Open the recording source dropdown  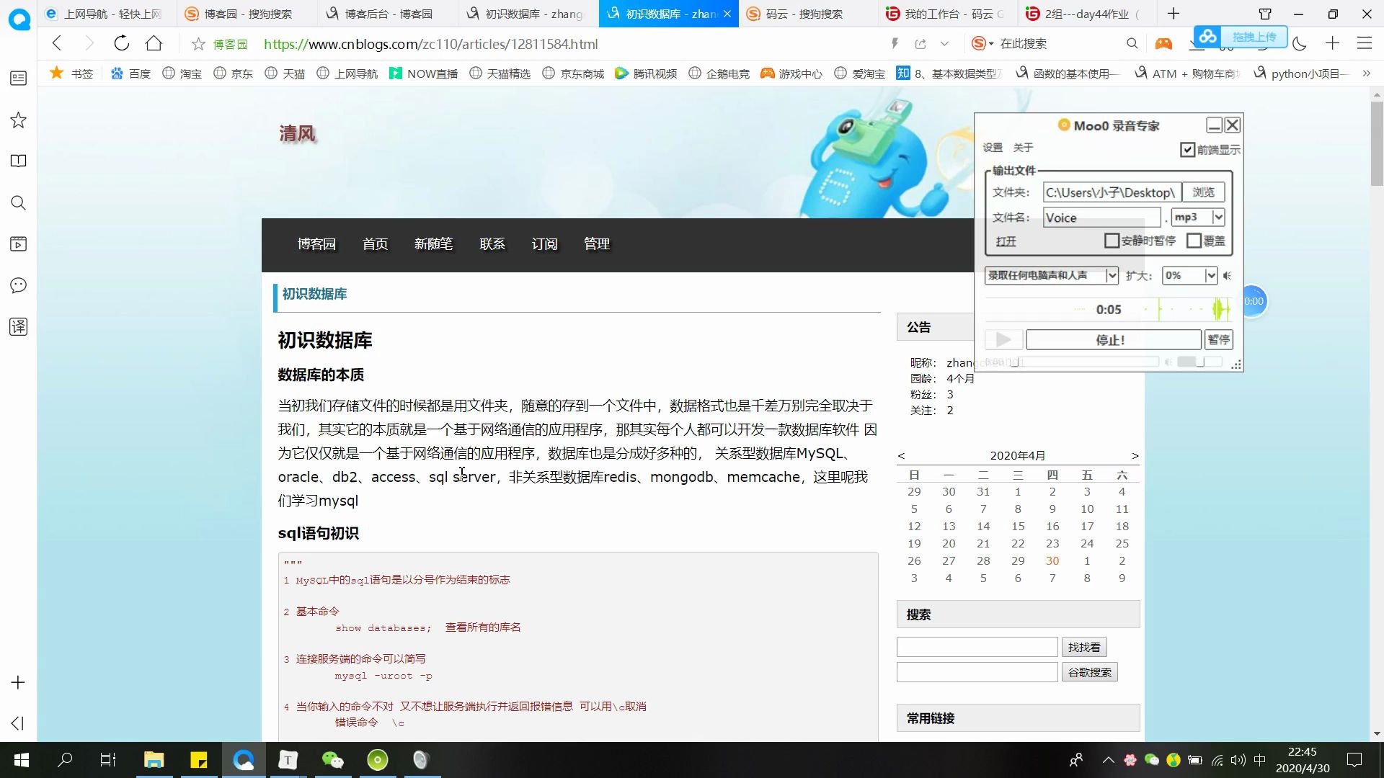pos(1112,275)
